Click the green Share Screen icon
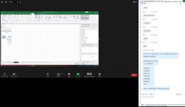The width and height of the screenshot is (185, 107). click(x=78, y=74)
